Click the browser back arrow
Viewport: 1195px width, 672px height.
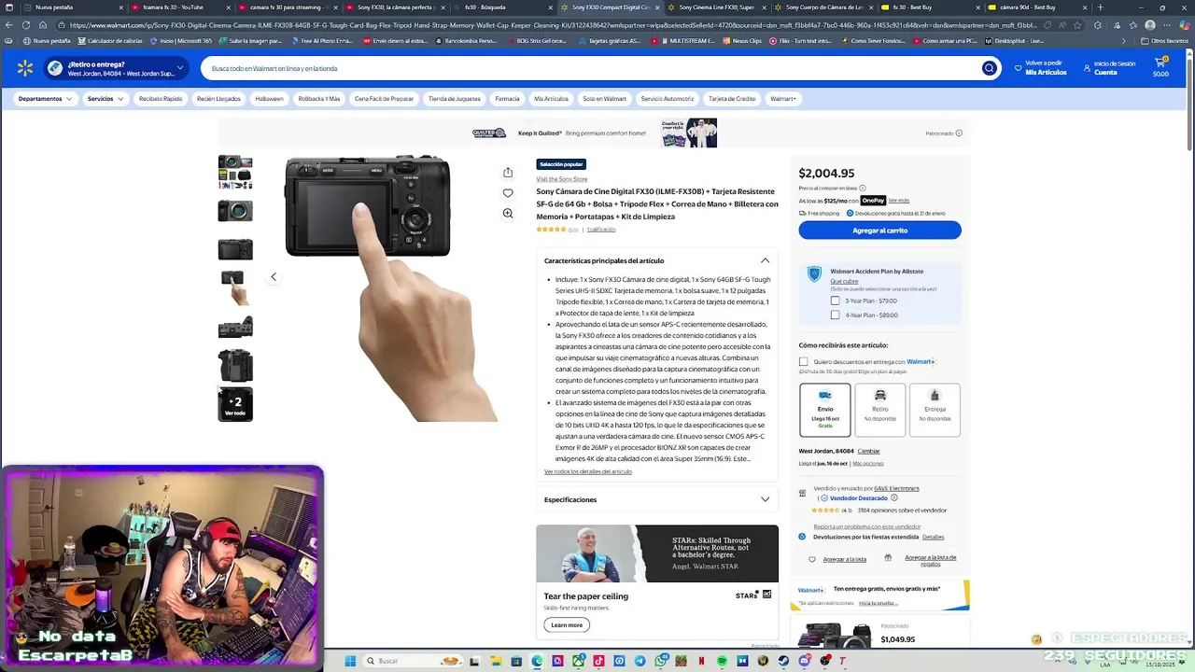click(x=9, y=25)
